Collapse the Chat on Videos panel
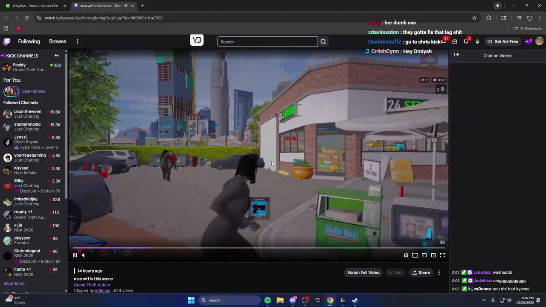Viewport: 546px width, 307px height. (x=456, y=55)
